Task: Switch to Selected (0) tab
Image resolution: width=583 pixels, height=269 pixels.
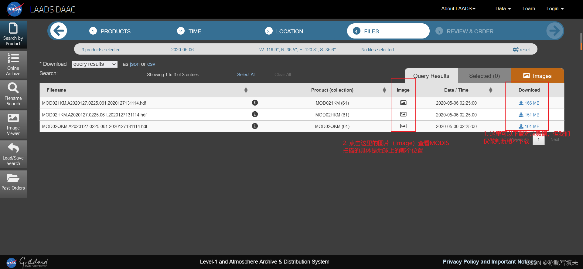Action: 484,76
